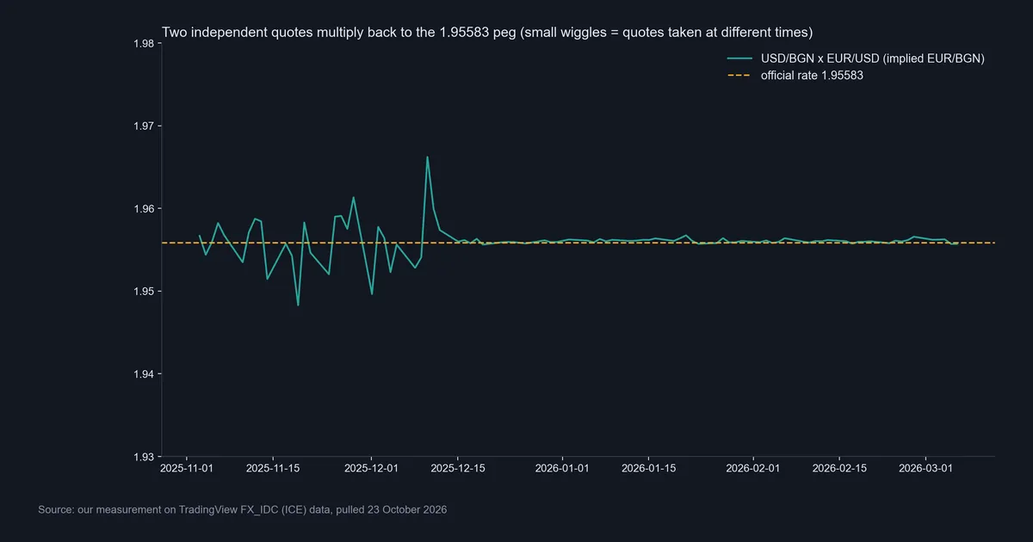The height and width of the screenshot is (542, 1033).
Task: Click the 2025-11-15 x-axis date
Action: pos(273,469)
